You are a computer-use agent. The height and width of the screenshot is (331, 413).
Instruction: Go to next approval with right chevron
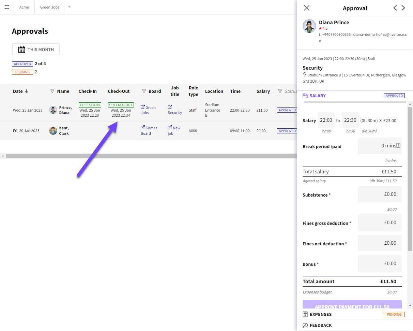[403, 8]
